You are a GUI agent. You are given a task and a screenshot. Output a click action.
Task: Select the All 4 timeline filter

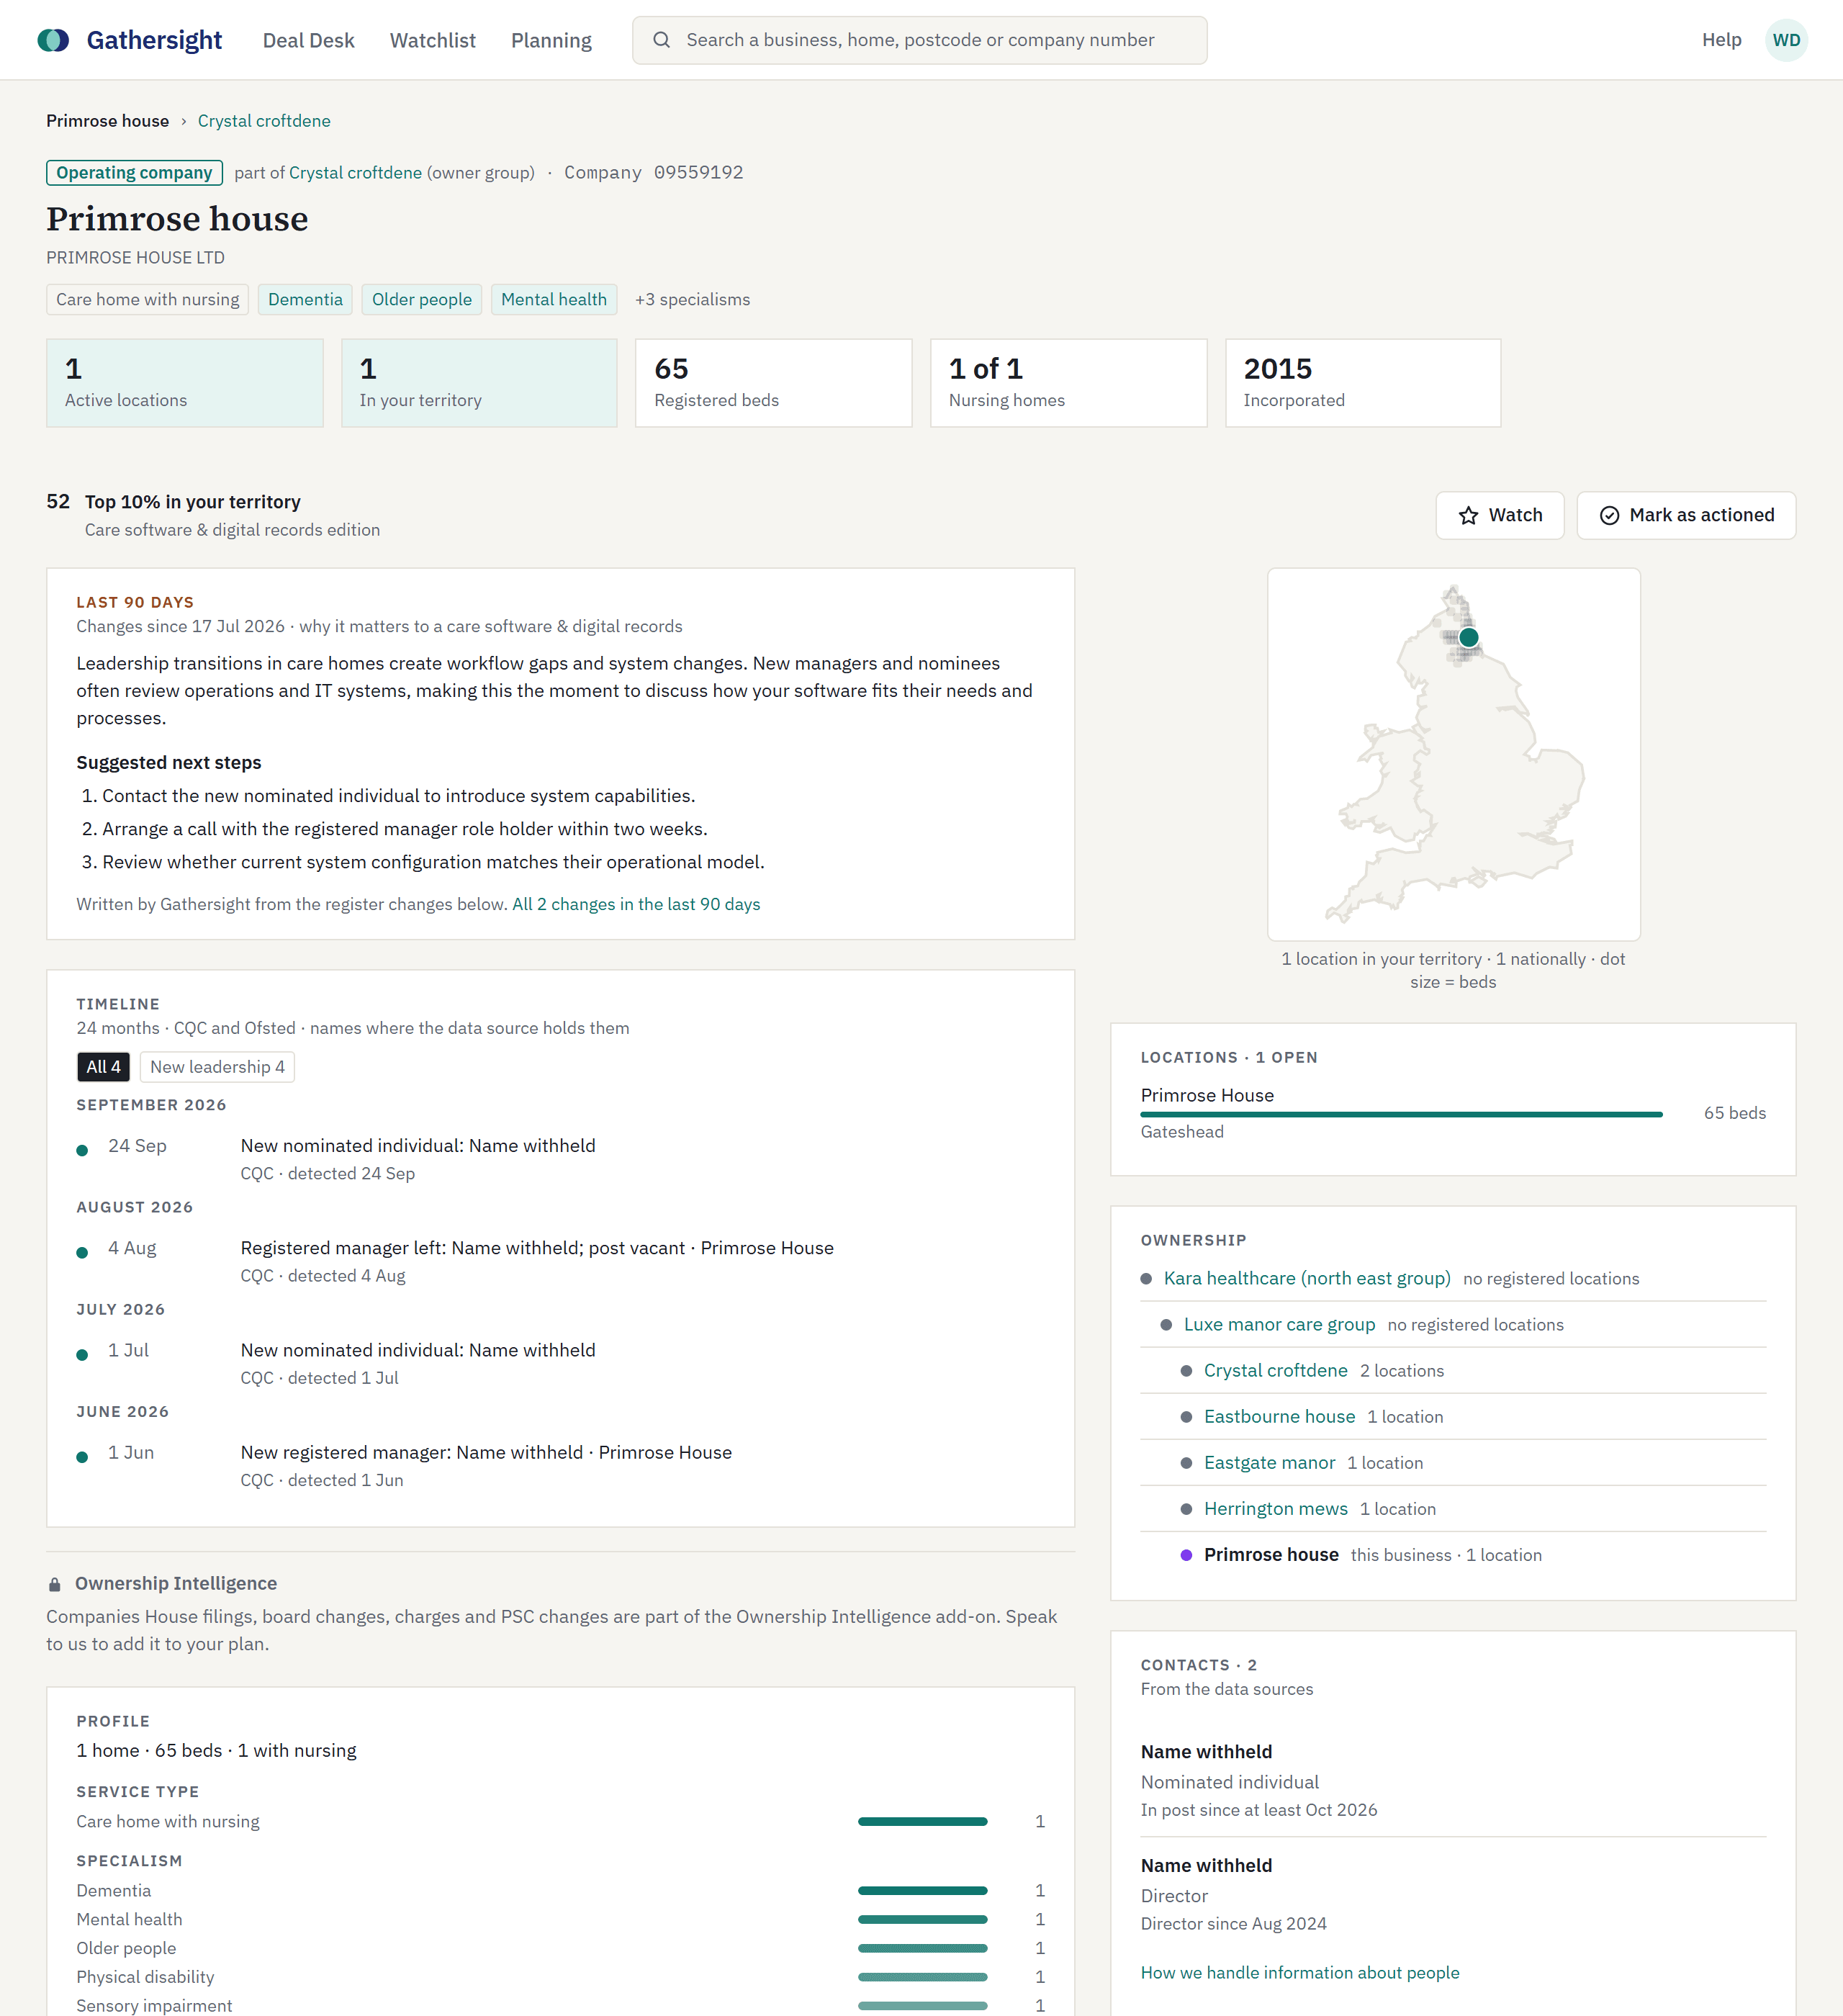103,1067
